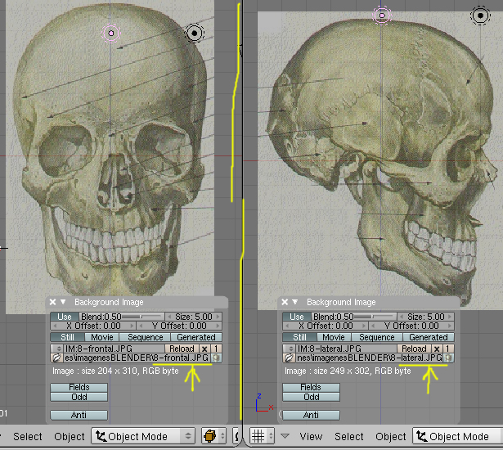Close the left Background Image panel

pyautogui.click(x=52, y=302)
